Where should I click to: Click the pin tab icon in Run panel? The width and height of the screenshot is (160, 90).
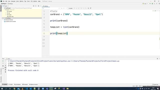(3, 69)
